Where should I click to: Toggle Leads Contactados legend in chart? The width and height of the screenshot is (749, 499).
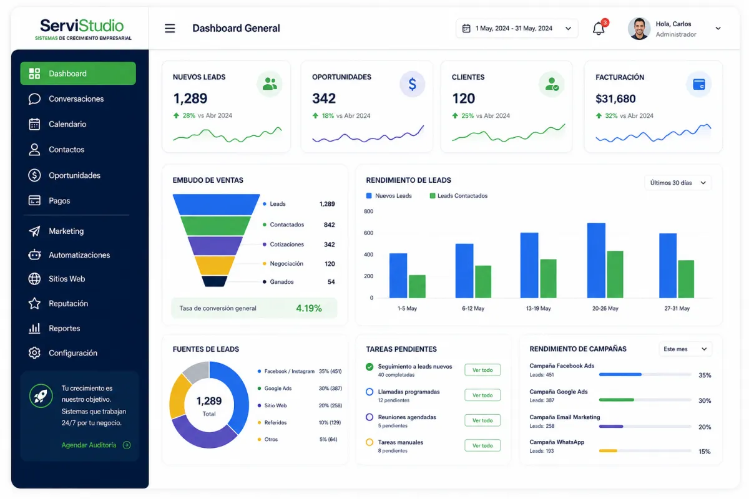(x=459, y=196)
